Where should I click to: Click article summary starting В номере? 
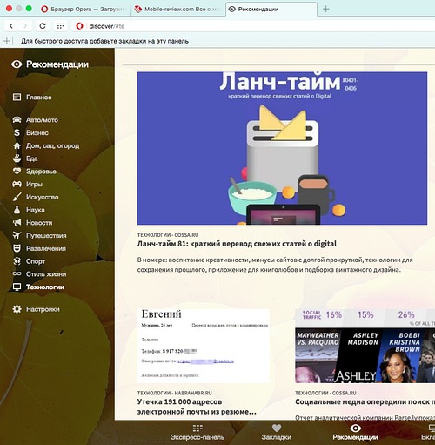click(275, 265)
